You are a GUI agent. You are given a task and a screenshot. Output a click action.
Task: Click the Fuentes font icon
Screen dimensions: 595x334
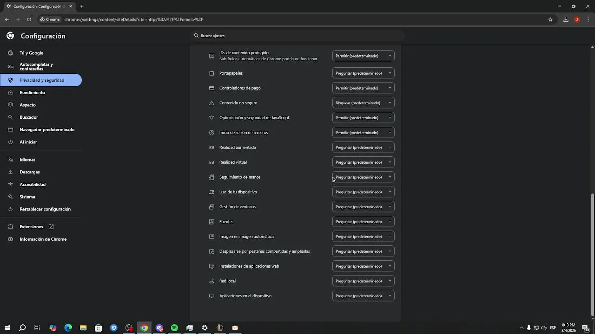pos(212,222)
